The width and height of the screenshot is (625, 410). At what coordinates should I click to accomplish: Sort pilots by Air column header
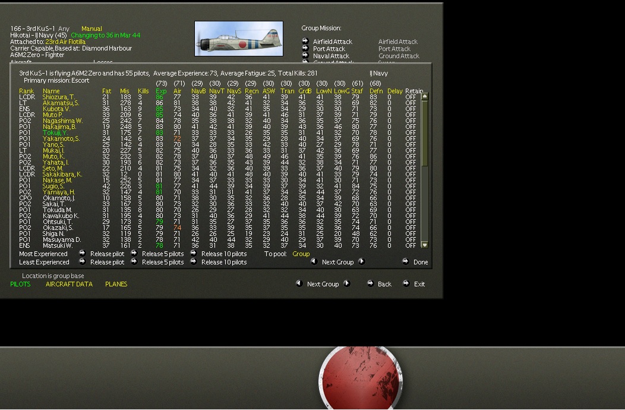click(x=178, y=91)
